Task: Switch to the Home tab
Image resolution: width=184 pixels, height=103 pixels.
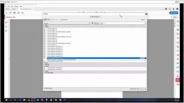Action: (8, 9)
